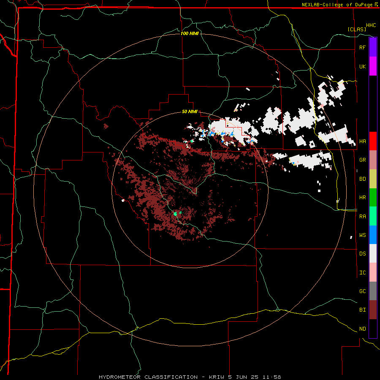Click the GR legend label
Screen dimensions: 380x380
[x=362, y=160]
